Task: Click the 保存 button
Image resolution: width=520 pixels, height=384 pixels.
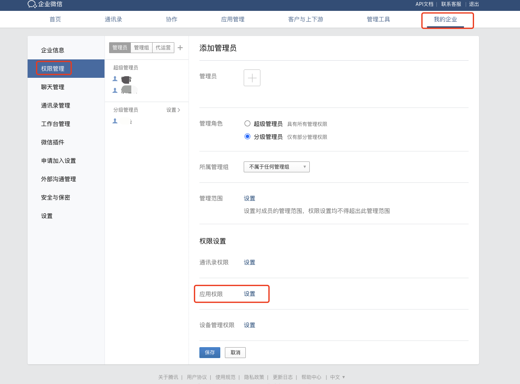Action: click(210, 353)
